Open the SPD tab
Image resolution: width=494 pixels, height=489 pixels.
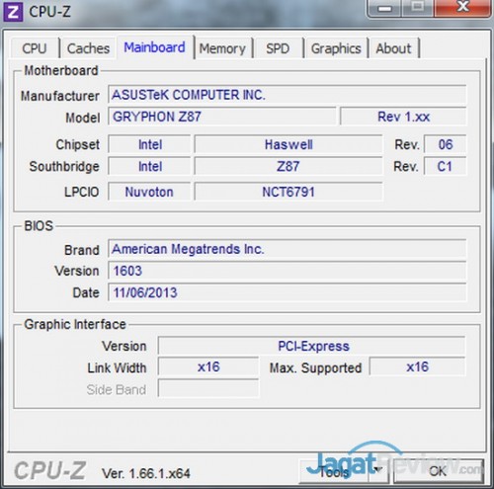278,48
